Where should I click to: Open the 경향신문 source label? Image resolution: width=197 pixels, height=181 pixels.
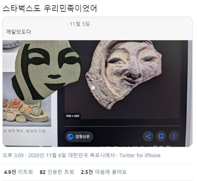[79, 137]
